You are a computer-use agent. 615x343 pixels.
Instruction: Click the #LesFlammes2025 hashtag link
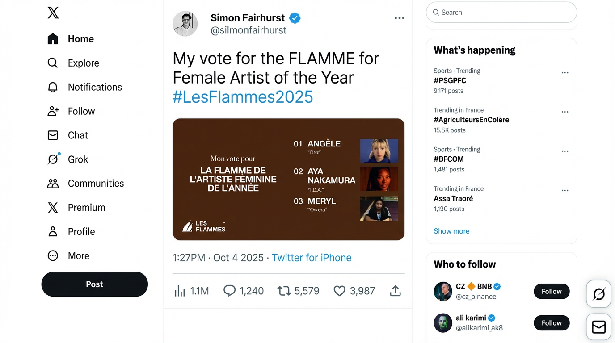(243, 97)
